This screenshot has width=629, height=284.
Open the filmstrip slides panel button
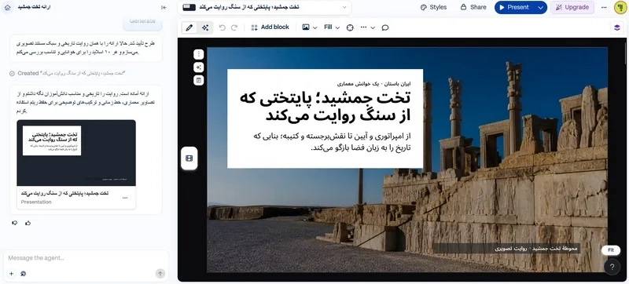[x=189, y=158]
